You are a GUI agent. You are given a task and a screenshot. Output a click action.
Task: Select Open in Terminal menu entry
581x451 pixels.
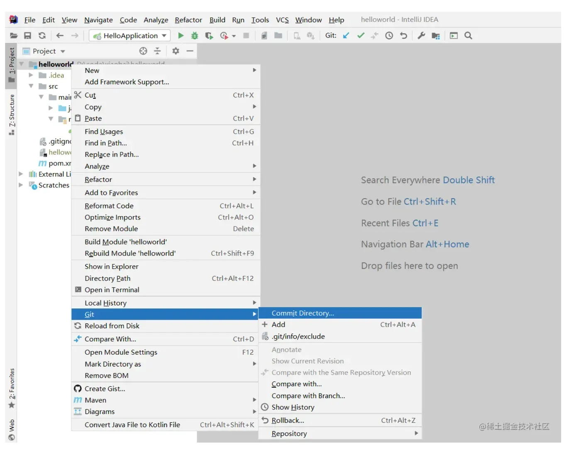[x=166, y=290]
